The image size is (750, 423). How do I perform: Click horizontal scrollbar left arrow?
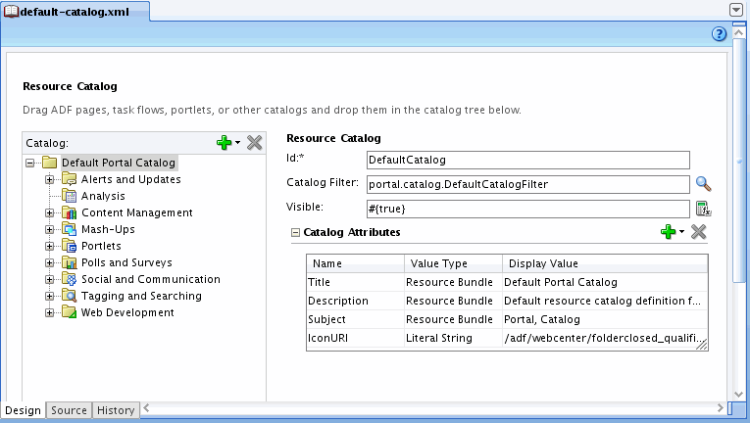pos(146,407)
